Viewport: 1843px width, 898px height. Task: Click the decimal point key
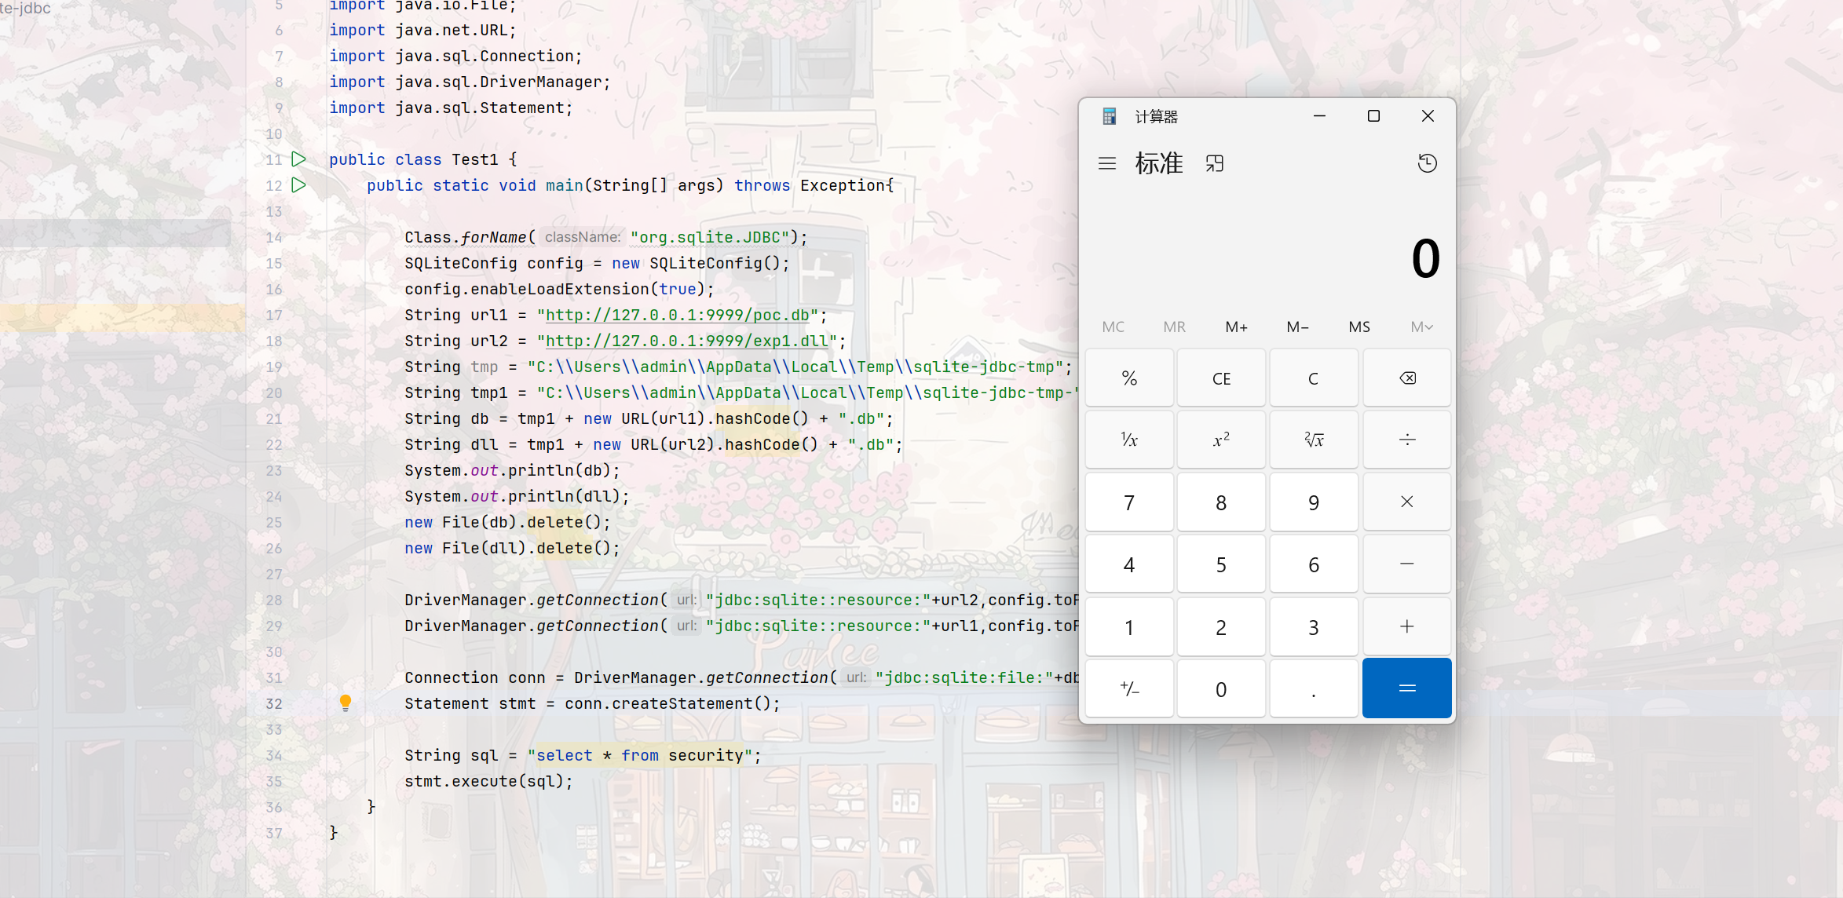tap(1314, 688)
